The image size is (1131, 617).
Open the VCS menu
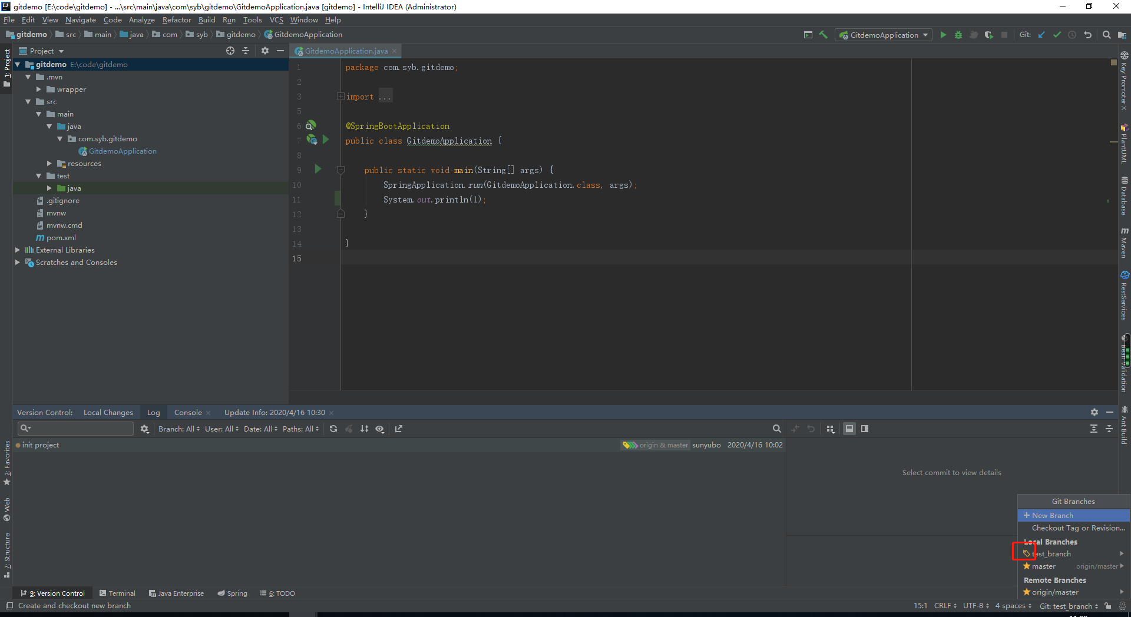click(276, 19)
